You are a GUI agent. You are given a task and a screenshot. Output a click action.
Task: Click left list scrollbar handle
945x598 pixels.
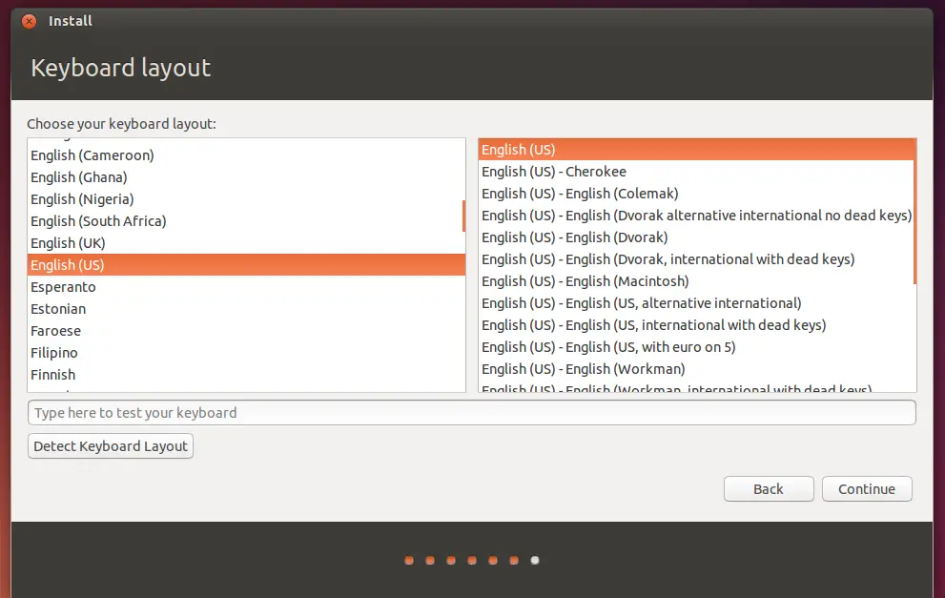pyautogui.click(x=464, y=216)
